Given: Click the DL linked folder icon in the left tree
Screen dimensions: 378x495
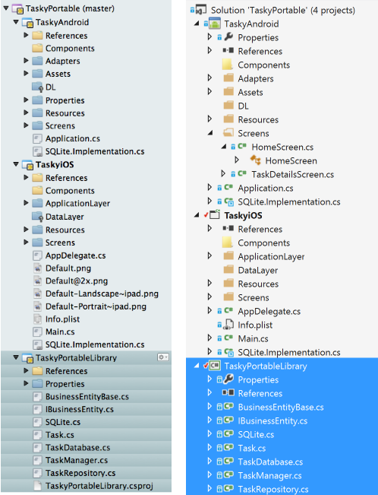Looking at the screenshot, I should click(x=37, y=87).
